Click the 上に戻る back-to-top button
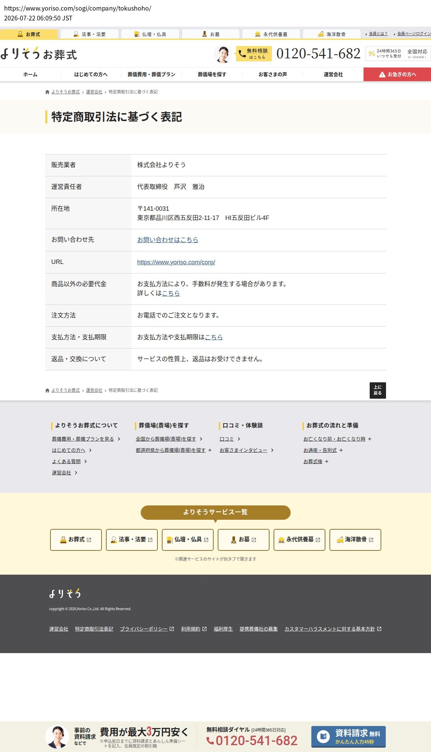 coord(378,390)
